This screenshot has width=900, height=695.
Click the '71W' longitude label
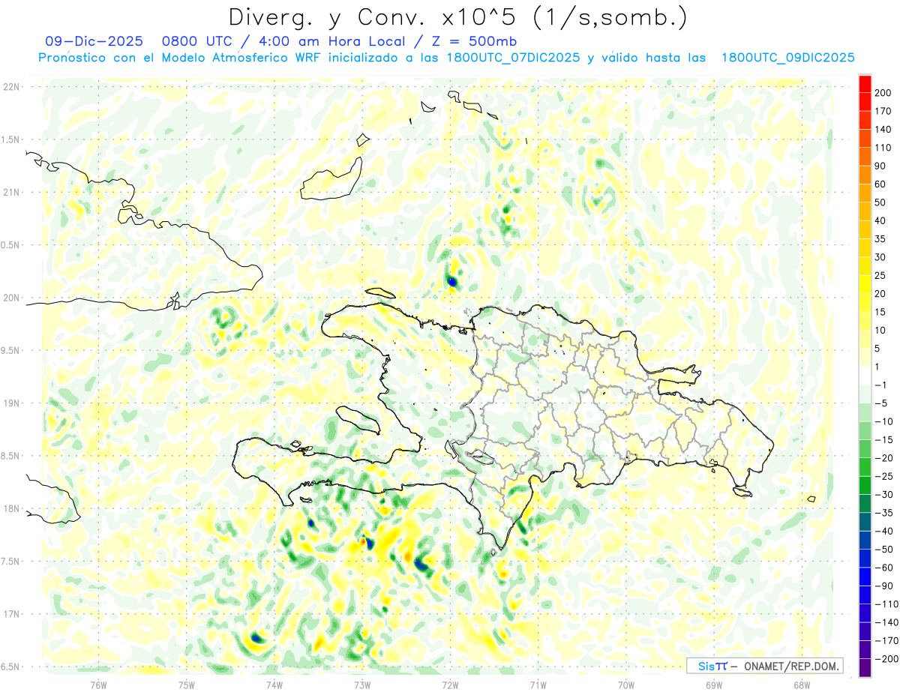pyautogui.click(x=538, y=684)
